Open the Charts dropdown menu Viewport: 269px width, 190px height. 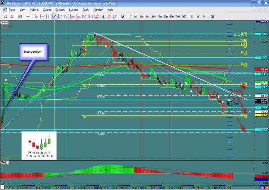click(47, 9)
